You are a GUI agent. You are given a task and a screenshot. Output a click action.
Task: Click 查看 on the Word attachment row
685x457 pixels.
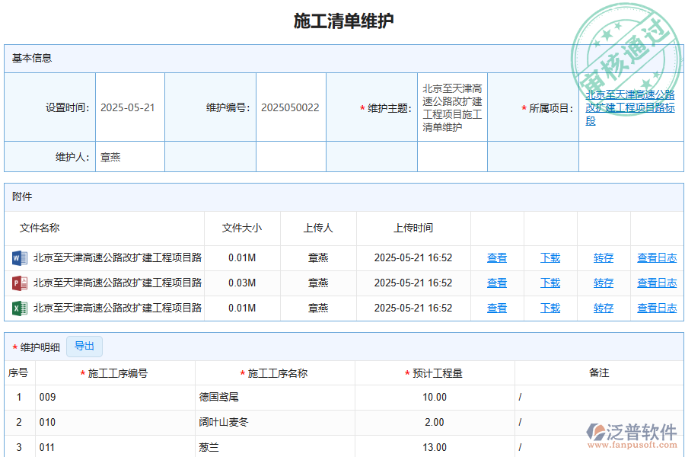(x=496, y=257)
